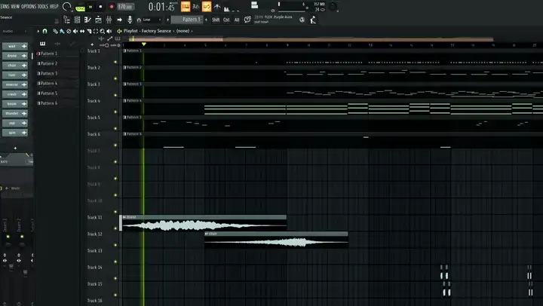Click the time display 0:01:45
This screenshot has height=306, width=543.
(161, 7)
